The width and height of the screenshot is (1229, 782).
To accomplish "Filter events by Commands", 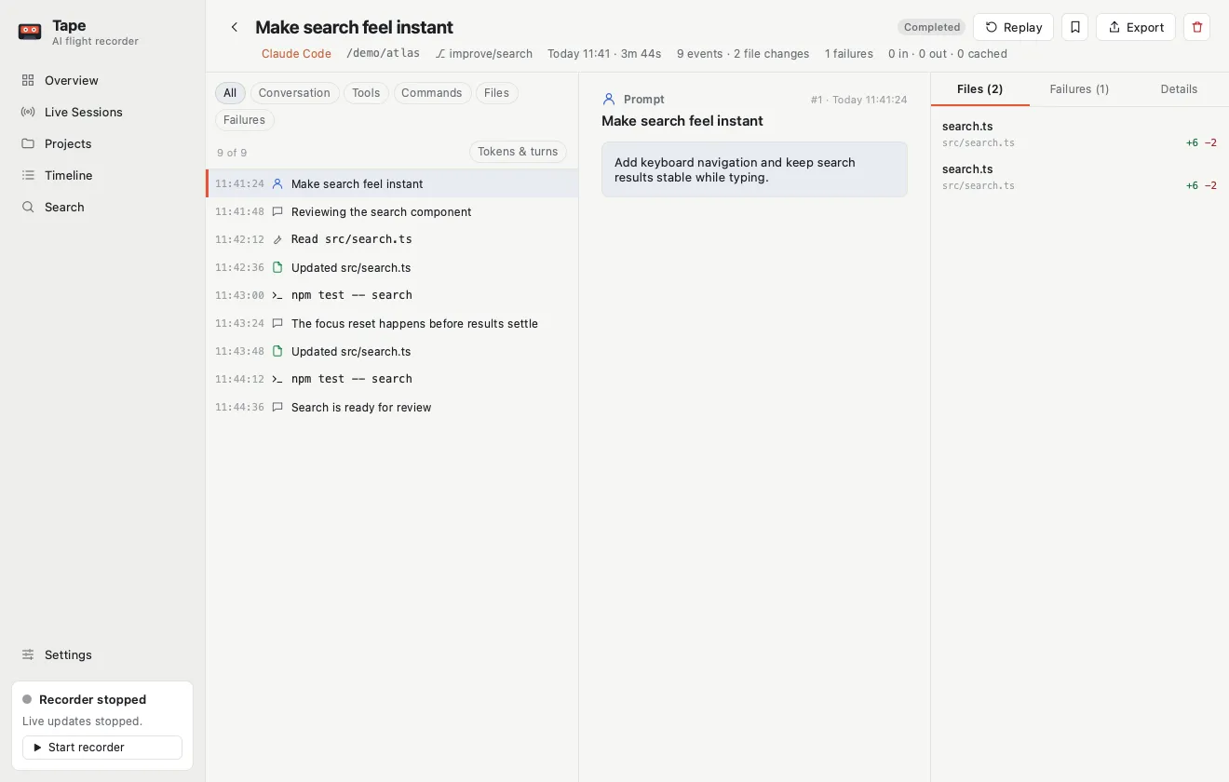I will coord(432,93).
